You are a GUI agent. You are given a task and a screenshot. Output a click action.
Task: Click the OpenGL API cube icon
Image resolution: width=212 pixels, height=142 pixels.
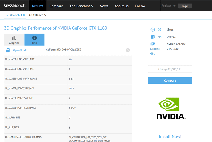[8, 50]
